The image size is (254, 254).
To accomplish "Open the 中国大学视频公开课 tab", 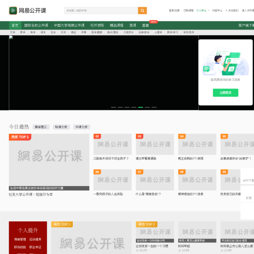I will (x=69, y=25).
